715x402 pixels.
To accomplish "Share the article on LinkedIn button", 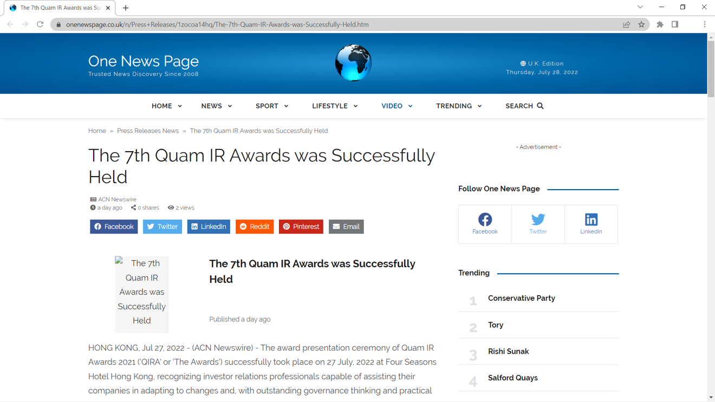I will [x=209, y=226].
